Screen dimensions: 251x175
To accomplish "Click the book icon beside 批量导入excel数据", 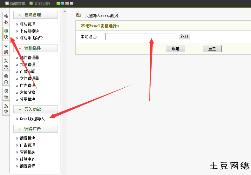I will point(79,15).
